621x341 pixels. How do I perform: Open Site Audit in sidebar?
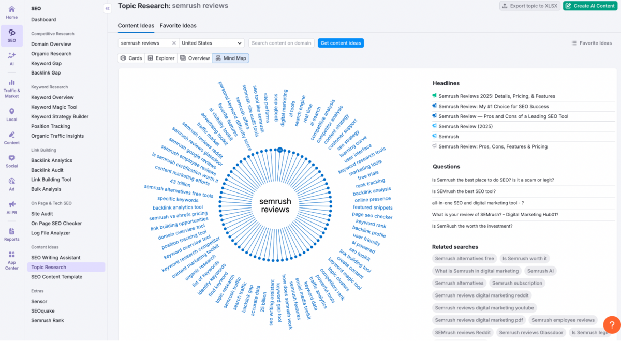42,214
